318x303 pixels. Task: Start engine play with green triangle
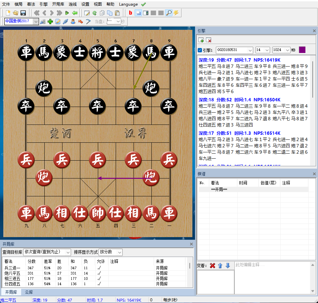click(x=67, y=13)
